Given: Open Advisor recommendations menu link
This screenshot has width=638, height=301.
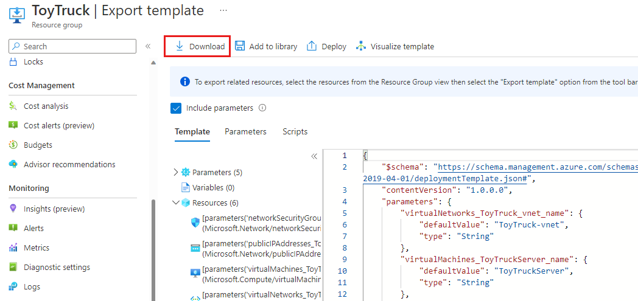Looking at the screenshot, I should tap(69, 165).
